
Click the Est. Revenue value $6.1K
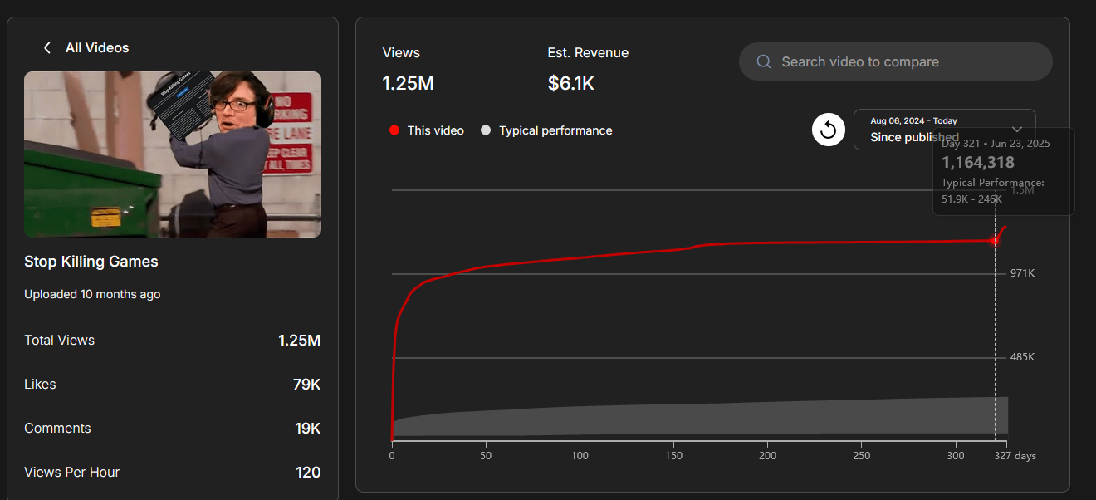point(571,83)
